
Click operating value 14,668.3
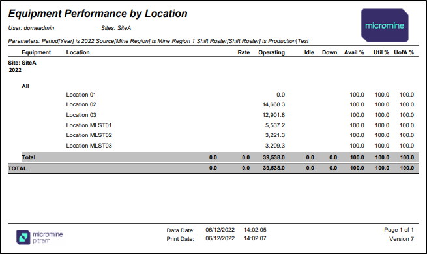(x=274, y=104)
